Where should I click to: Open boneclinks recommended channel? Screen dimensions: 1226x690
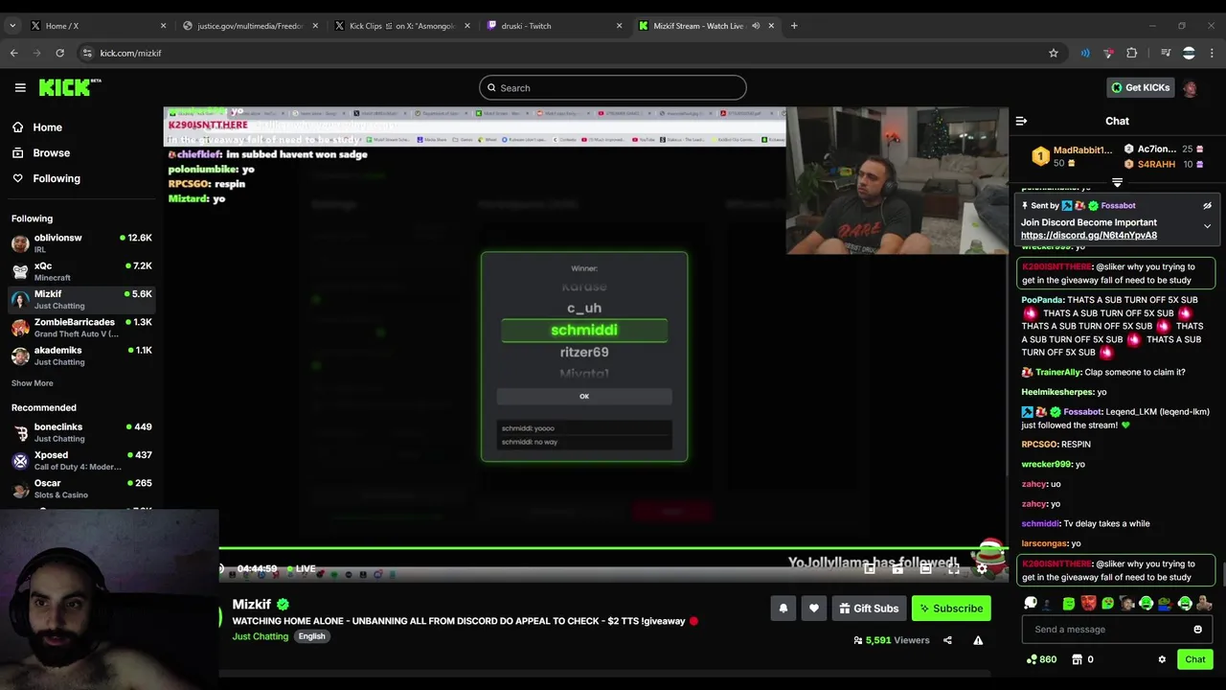81,432
